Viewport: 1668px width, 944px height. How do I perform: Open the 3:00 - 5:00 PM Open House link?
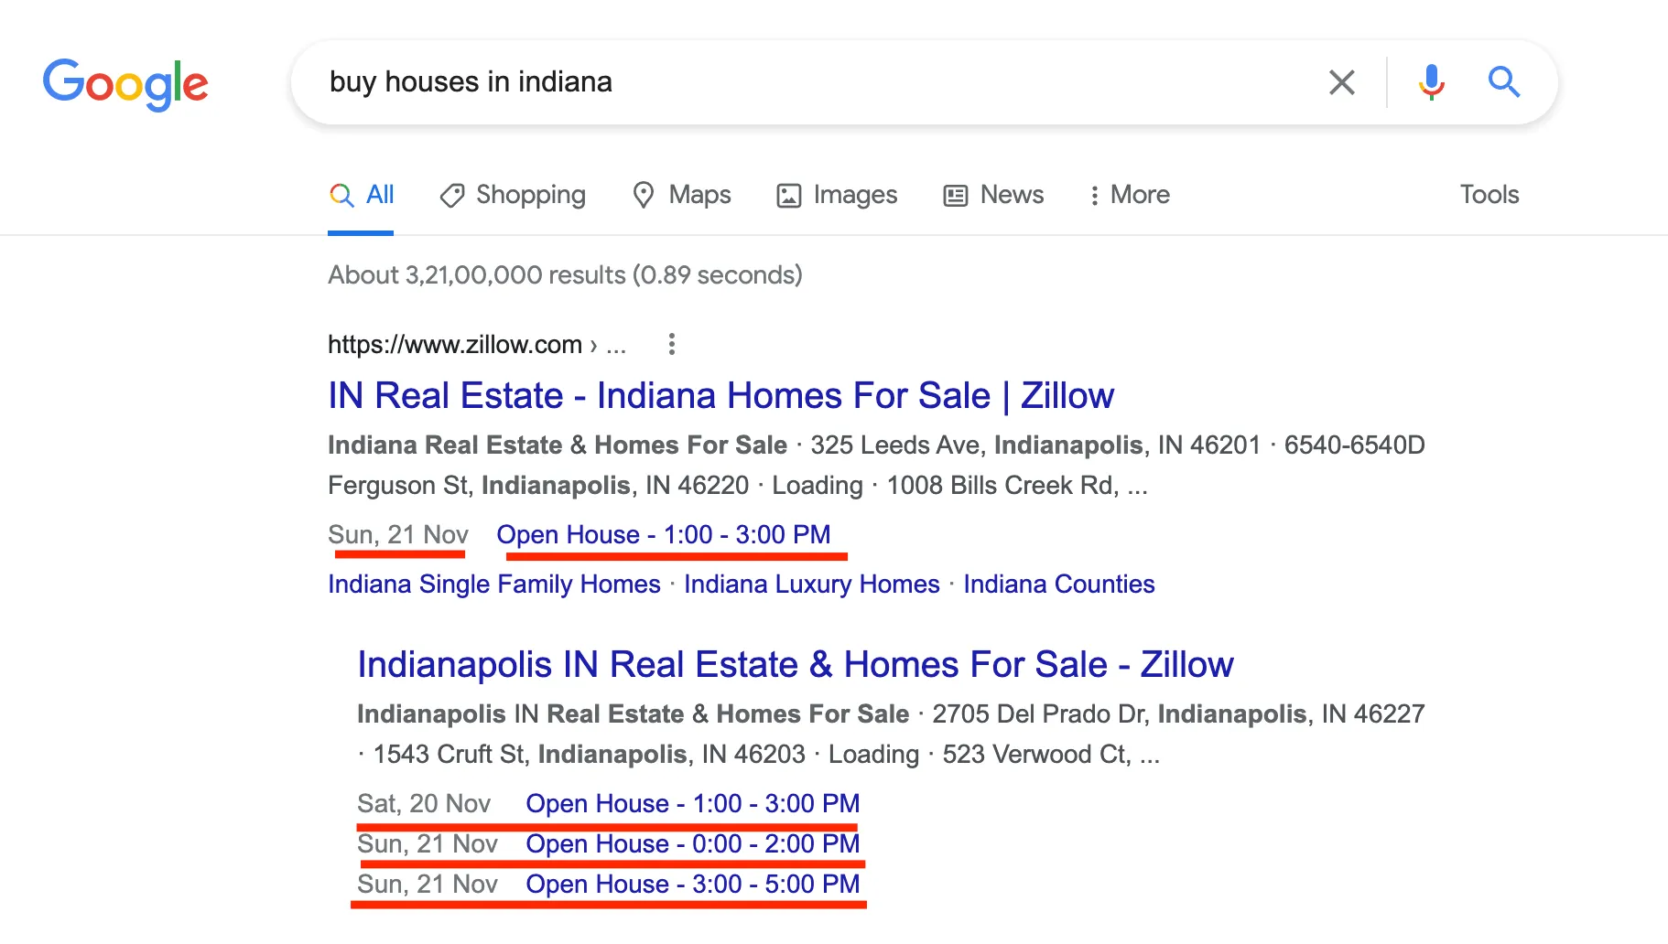pyautogui.click(x=692, y=884)
